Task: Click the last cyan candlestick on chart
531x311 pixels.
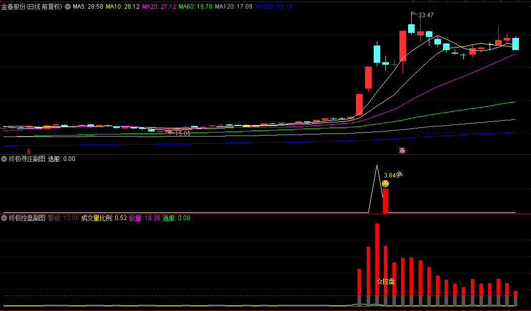Action: (x=515, y=44)
